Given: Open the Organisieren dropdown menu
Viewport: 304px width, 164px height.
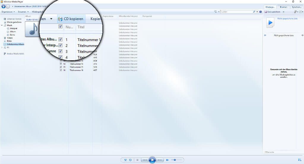Looking at the screenshot, I should [x=8, y=12].
